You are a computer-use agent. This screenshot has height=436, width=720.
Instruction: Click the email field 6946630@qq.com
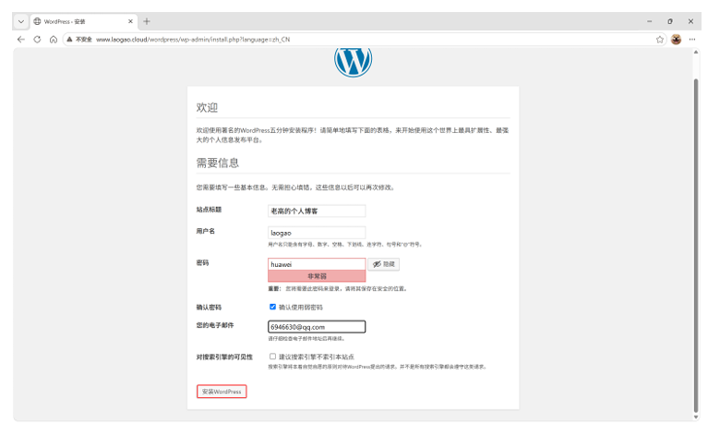point(317,327)
